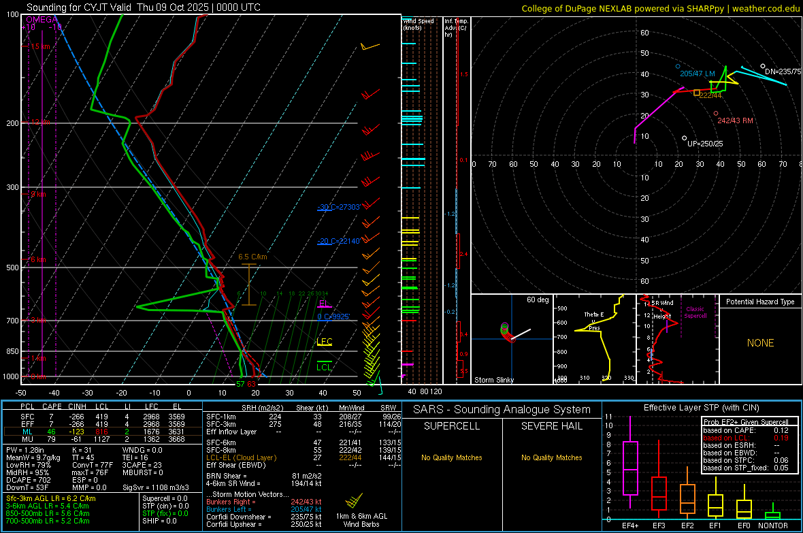803x533 pixels.
Task: Click the 12 km height label
Action: tap(40, 122)
